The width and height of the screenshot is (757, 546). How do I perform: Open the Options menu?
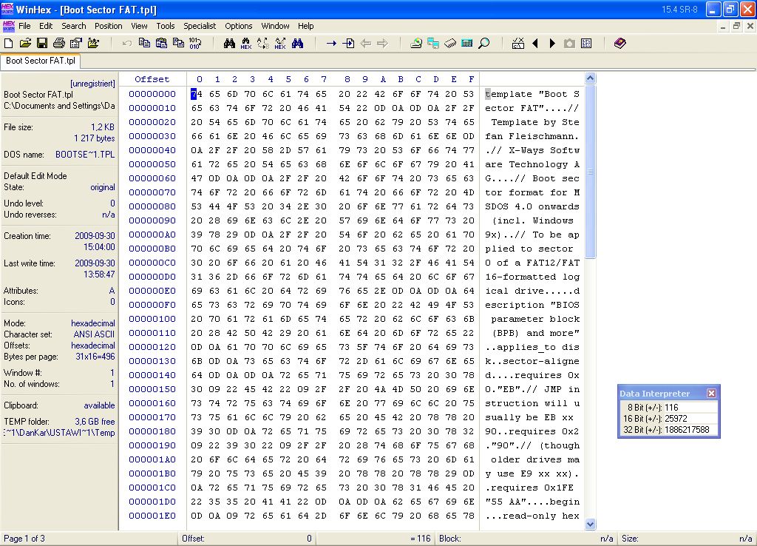[239, 26]
